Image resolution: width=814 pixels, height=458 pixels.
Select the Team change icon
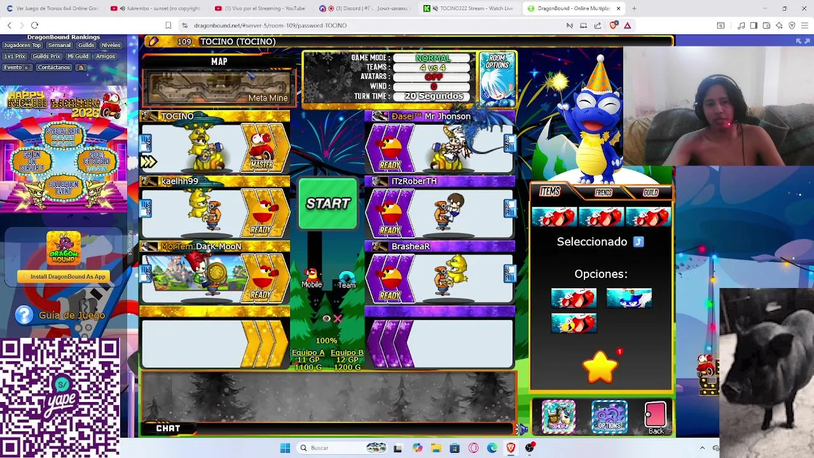[x=347, y=280]
